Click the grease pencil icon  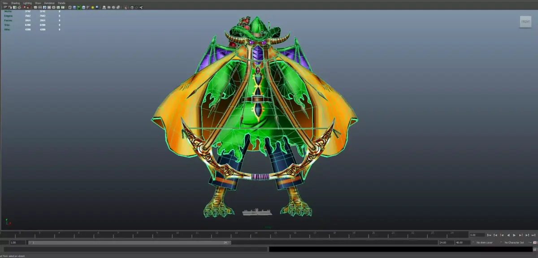click(x=28, y=7)
